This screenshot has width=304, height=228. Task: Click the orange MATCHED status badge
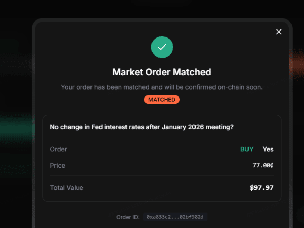162,100
